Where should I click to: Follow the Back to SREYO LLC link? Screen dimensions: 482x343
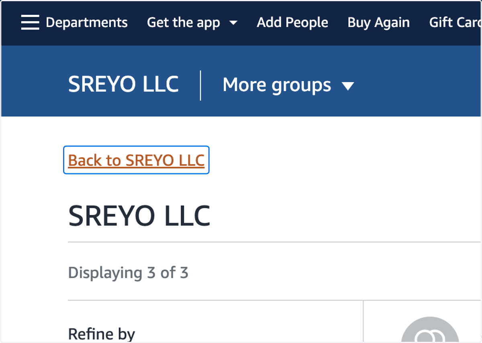tap(137, 160)
